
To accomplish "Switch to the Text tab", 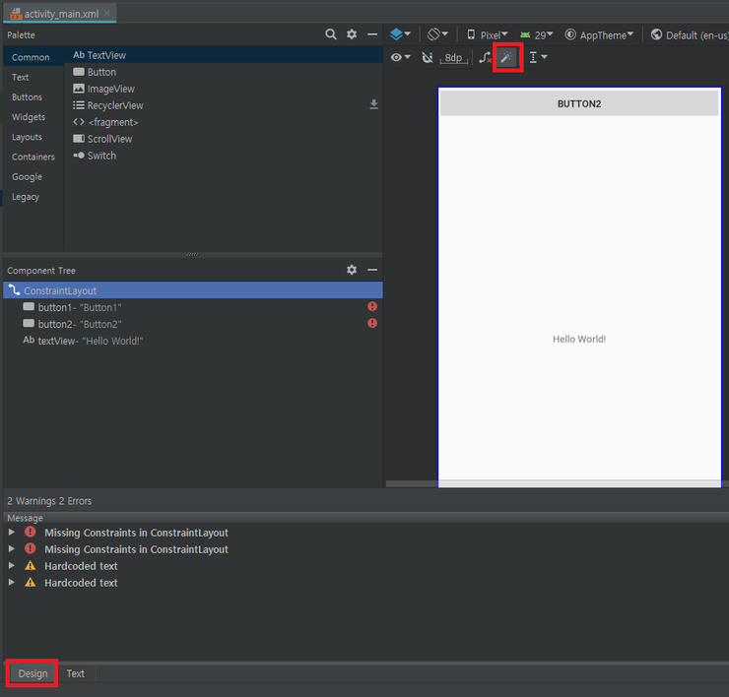I will (x=76, y=673).
